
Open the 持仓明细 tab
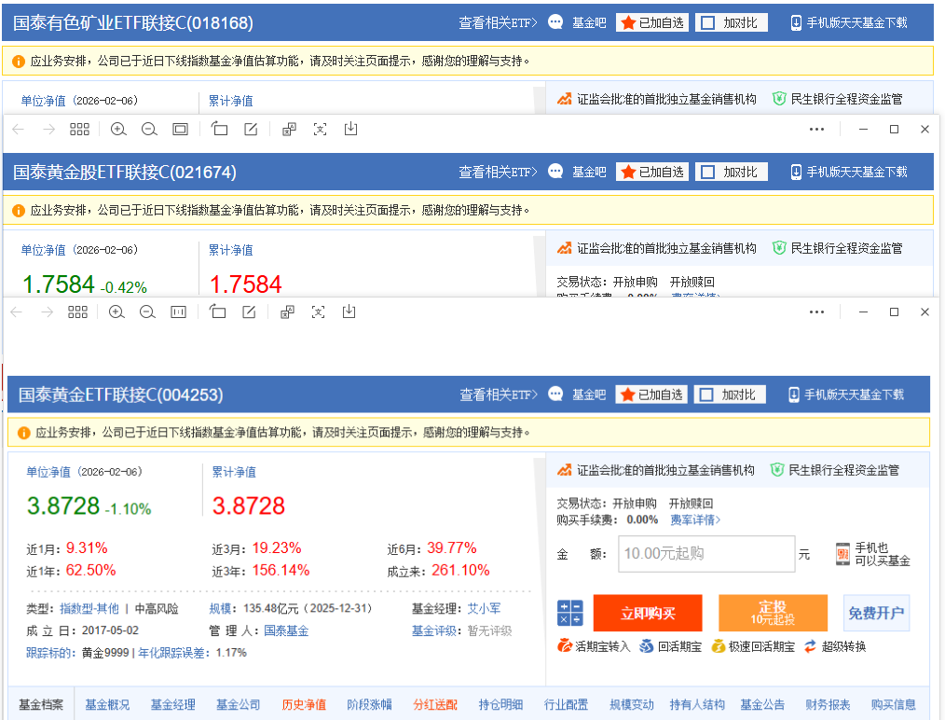point(500,704)
